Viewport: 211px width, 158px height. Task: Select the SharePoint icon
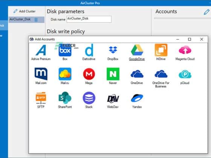[65, 98]
